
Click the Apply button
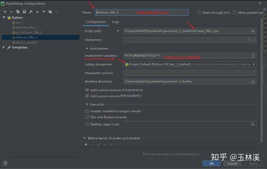tap(253, 163)
